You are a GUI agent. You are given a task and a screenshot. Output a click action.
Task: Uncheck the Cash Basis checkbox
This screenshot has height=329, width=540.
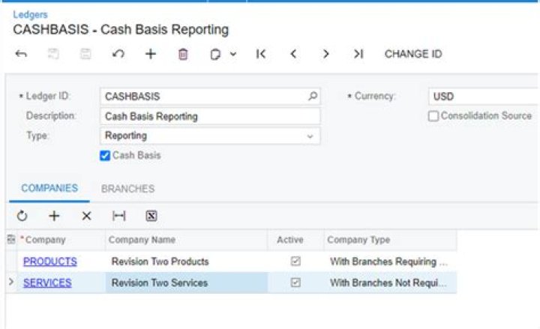coord(106,155)
